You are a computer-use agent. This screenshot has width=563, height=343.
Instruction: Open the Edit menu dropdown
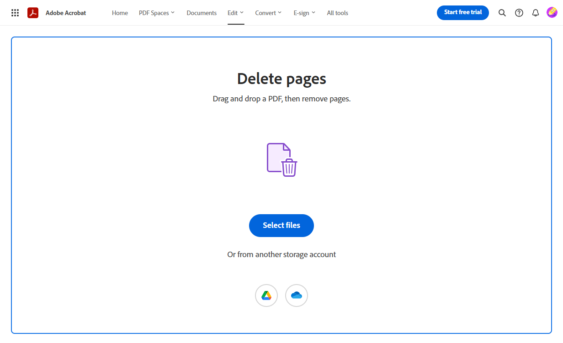click(235, 13)
